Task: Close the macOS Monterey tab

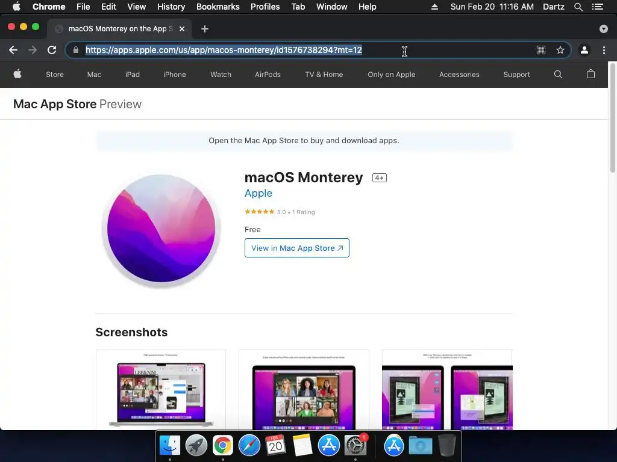Action: (x=182, y=29)
